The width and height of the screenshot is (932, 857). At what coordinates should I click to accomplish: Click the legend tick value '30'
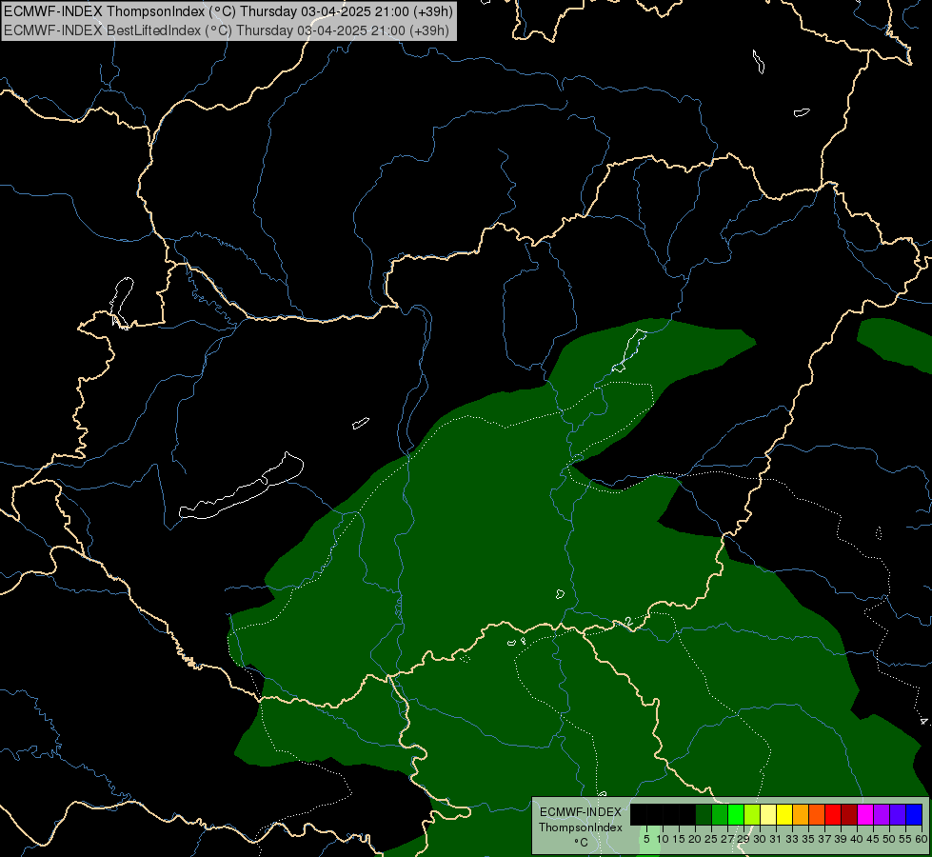point(759,839)
